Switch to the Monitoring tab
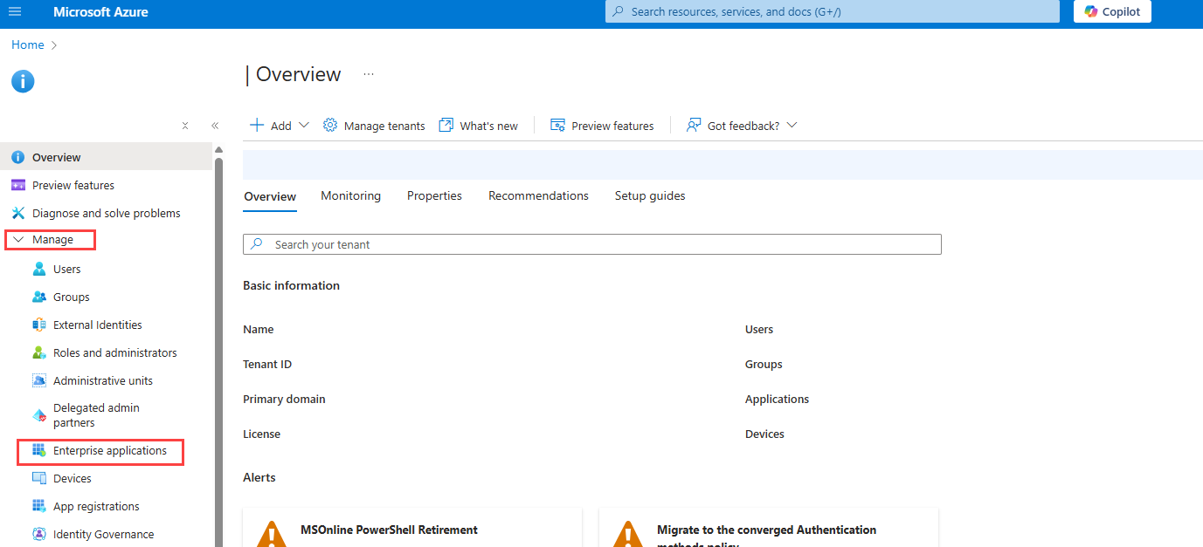This screenshot has width=1203, height=547. 350,195
